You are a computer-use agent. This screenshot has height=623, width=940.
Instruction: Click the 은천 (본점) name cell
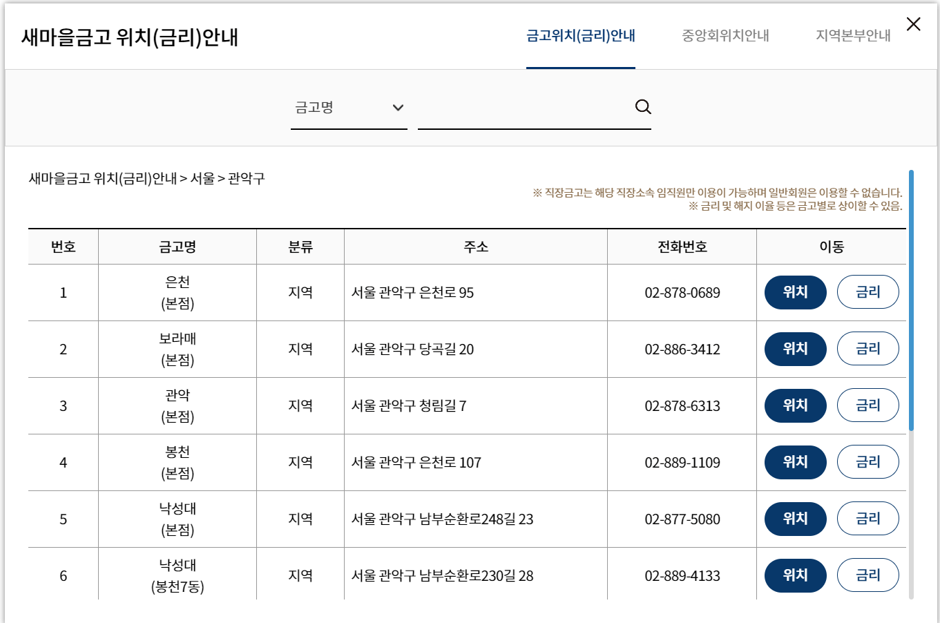click(x=178, y=293)
